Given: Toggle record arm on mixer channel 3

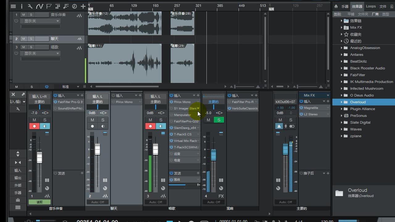Looking at the screenshot, I should (x=150, y=126).
